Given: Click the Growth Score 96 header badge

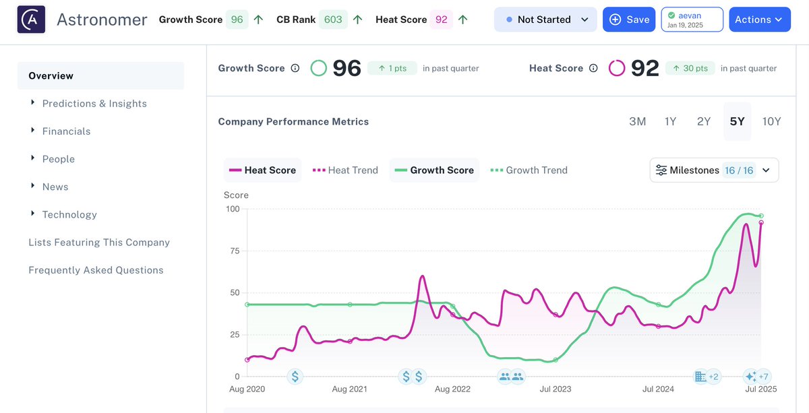Looking at the screenshot, I should click(237, 20).
